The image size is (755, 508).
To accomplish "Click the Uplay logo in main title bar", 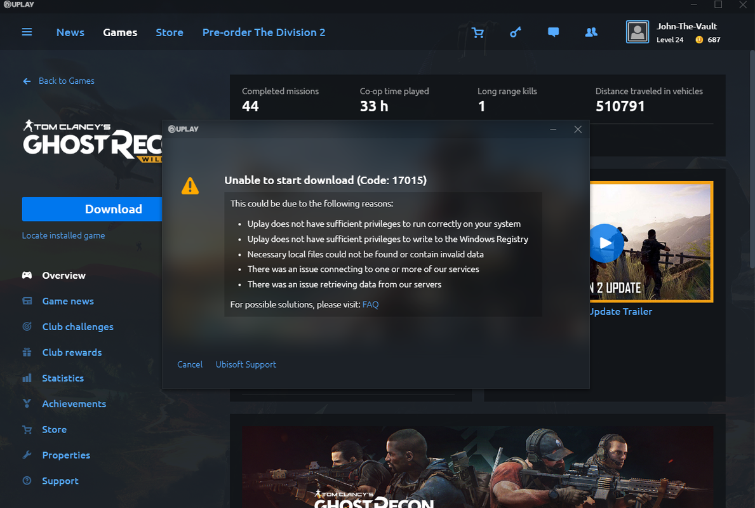I will [19, 4].
